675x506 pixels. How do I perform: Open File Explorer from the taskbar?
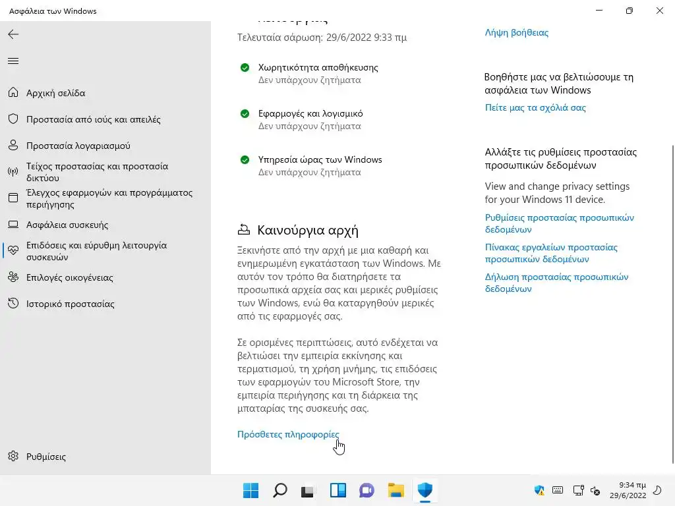[396, 490]
